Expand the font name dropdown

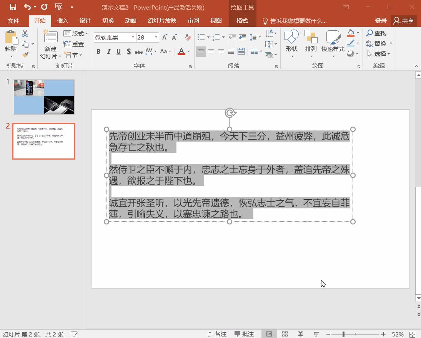(x=133, y=37)
